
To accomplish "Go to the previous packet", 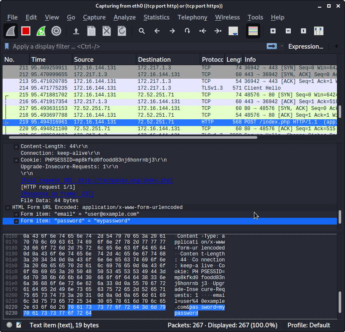I will (156, 31).
